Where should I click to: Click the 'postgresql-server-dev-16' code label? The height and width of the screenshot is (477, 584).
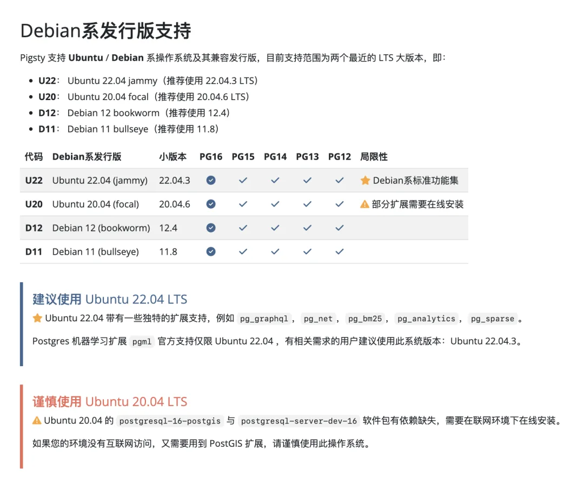298,421
